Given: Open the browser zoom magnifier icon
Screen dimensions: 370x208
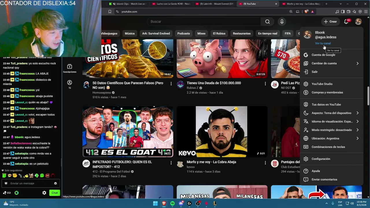Looking at the screenshot, I should (291, 12).
